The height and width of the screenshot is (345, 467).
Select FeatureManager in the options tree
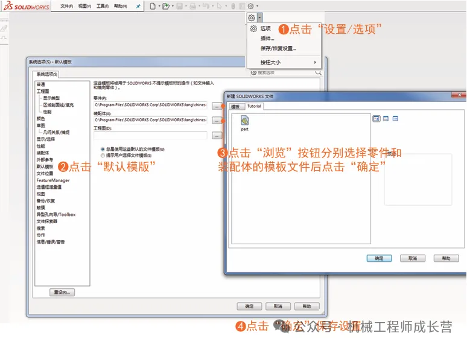point(53,180)
